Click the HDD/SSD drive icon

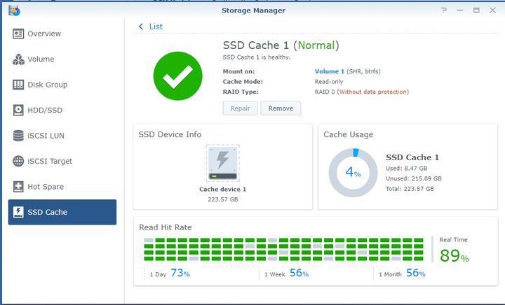click(18, 111)
